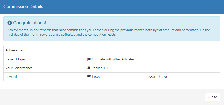Dismiss dialog with the X in header

pos(219,6)
